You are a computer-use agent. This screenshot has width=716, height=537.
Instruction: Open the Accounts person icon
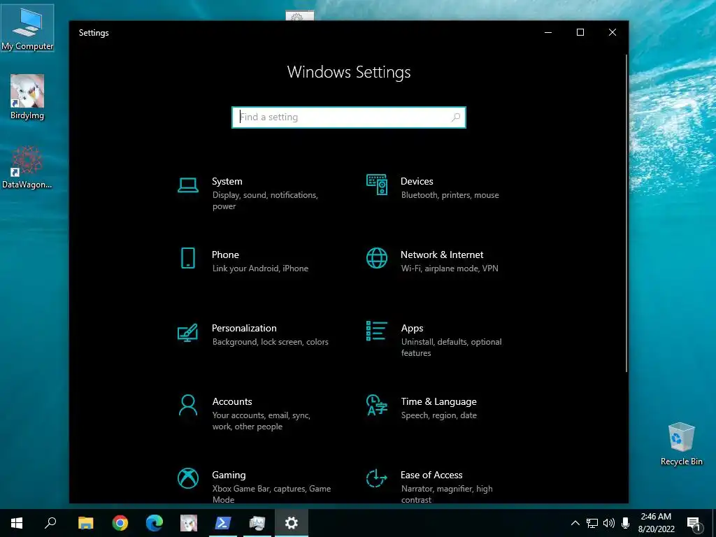pos(187,405)
